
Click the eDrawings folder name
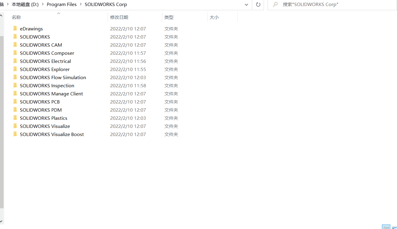point(31,29)
